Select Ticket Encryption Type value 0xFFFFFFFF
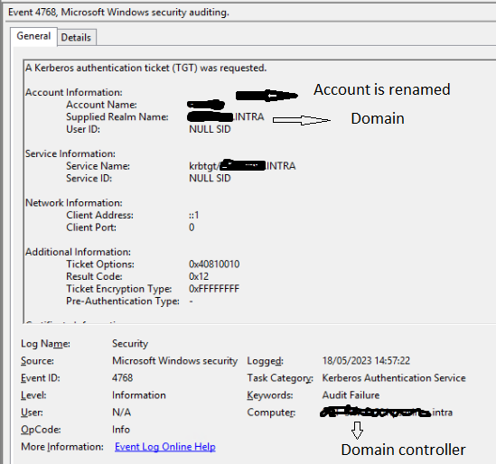496x464 pixels. (214, 289)
